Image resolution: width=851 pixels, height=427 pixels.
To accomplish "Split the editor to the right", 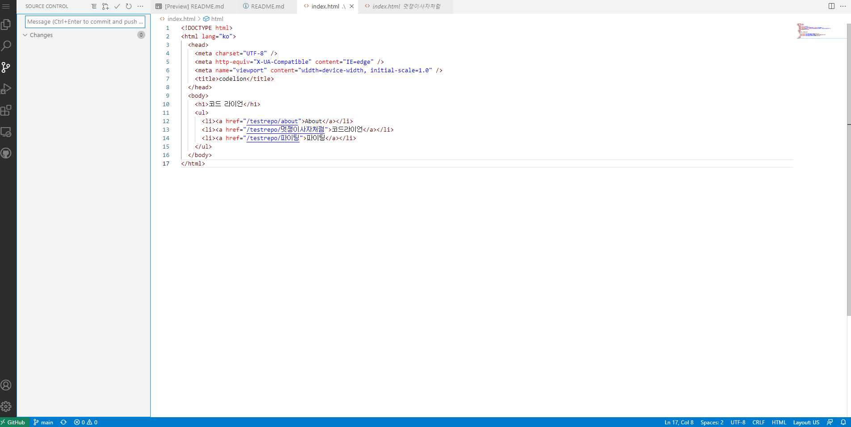I will (831, 6).
